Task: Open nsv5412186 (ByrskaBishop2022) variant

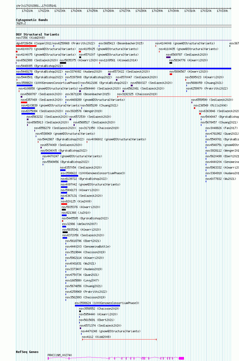Action: click(x=105, y=83)
